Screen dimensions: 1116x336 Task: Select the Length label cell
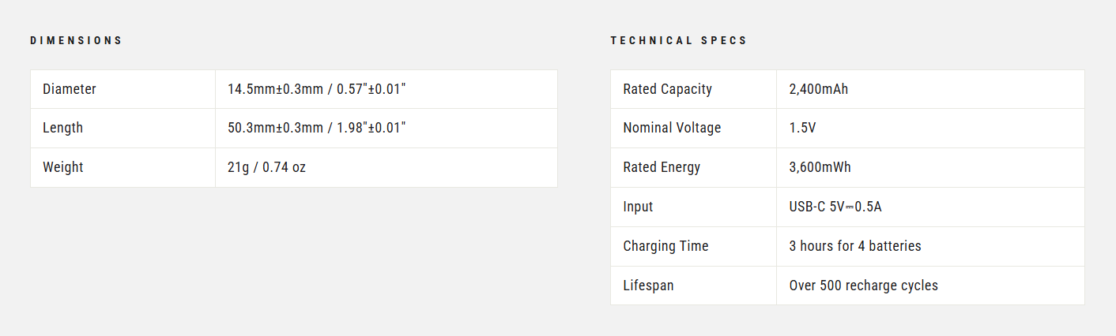tap(123, 128)
